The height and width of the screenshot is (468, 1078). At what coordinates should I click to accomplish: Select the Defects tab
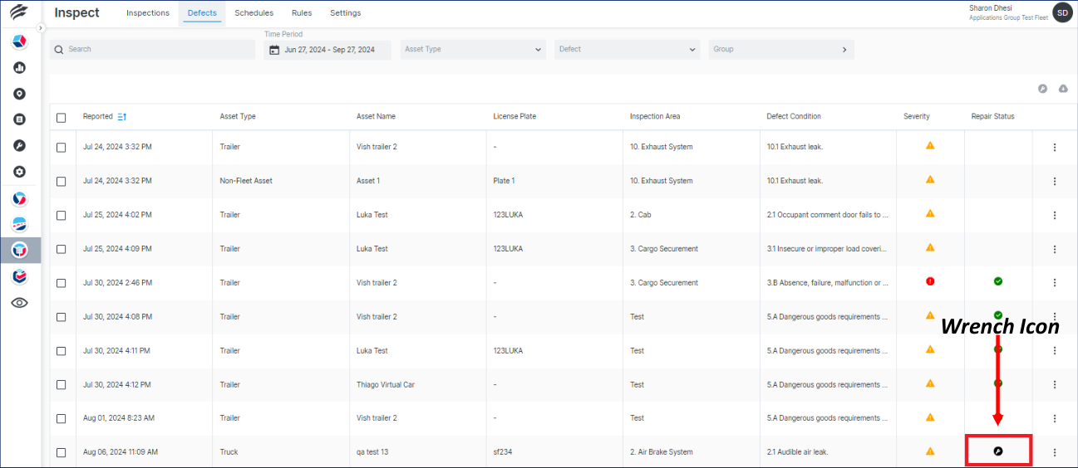202,13
